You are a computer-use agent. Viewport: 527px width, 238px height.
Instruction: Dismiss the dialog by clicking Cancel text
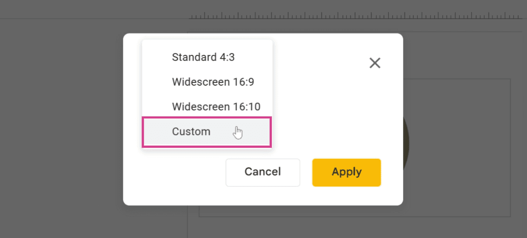click(263, 172)
